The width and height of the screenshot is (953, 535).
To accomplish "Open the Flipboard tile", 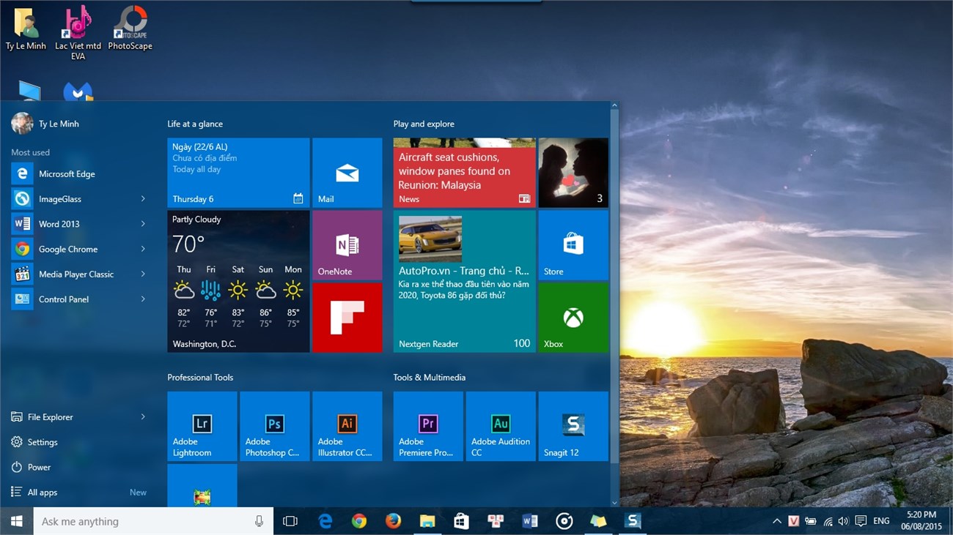I will click(347, 317).
